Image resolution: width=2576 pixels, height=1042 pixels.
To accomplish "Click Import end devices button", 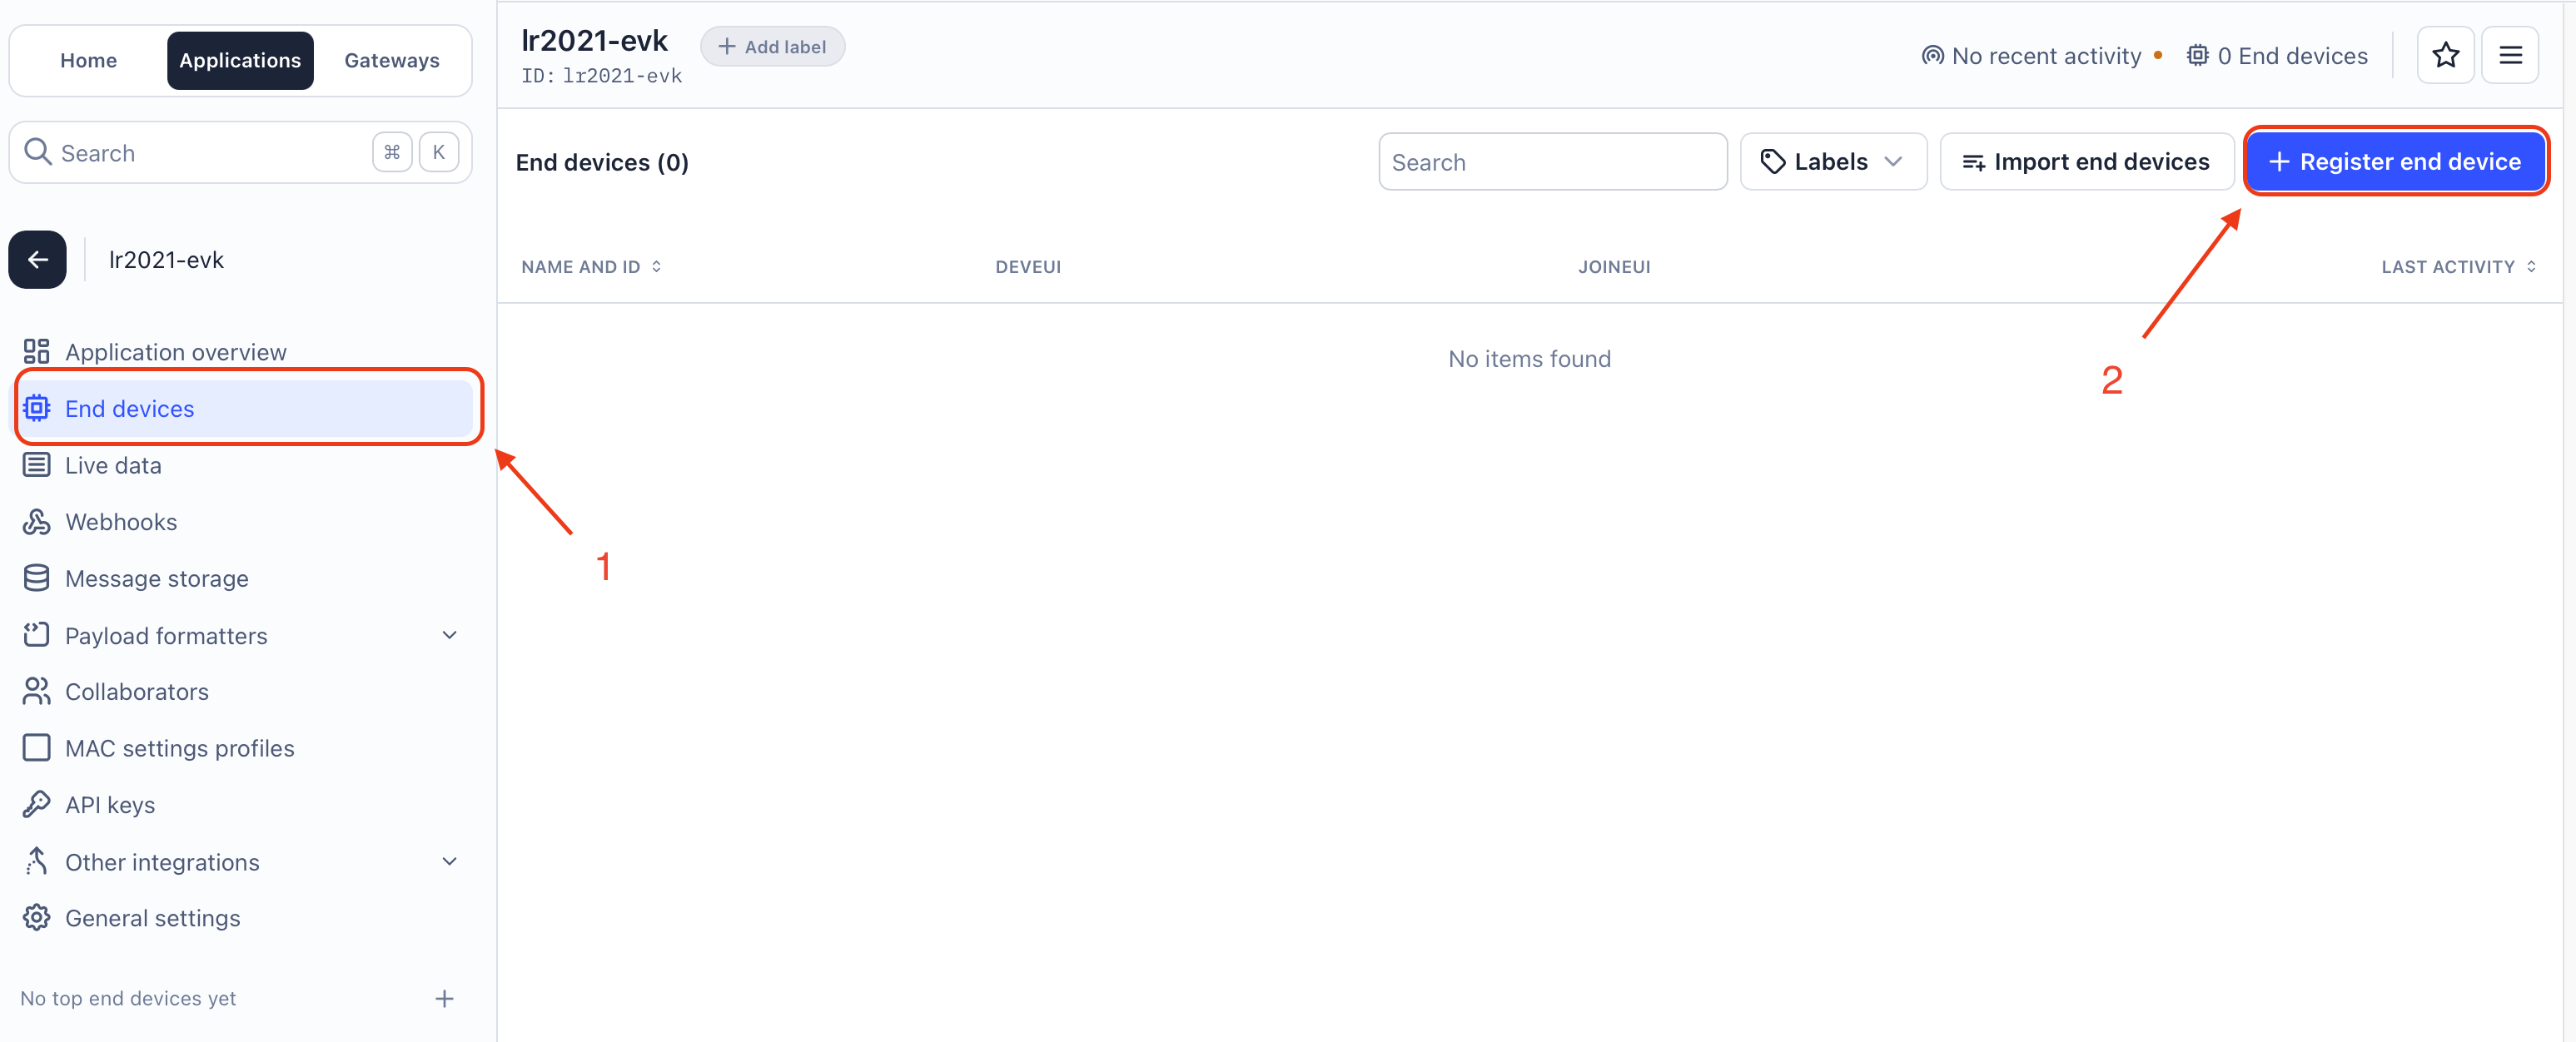I will tap(2086, 162).
